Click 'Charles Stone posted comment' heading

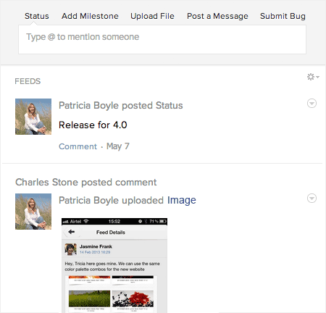(86, 183)
